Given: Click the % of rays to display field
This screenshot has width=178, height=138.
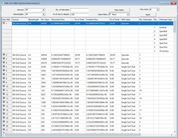Looking at the screenshot, I should [79, 15].
